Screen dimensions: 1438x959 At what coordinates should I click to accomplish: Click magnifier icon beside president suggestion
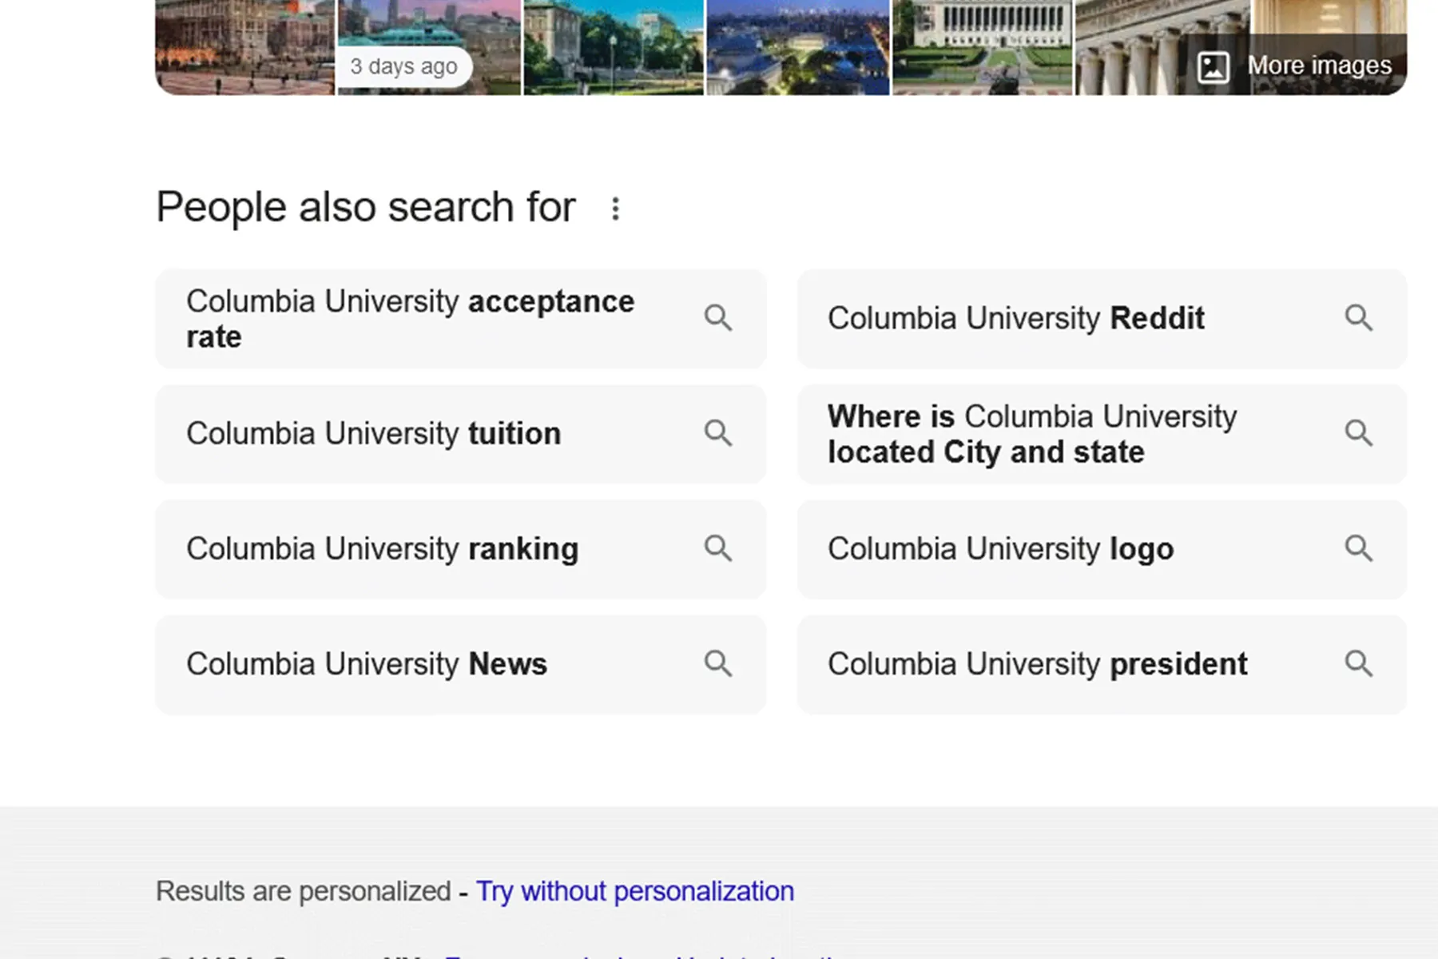1358,663
